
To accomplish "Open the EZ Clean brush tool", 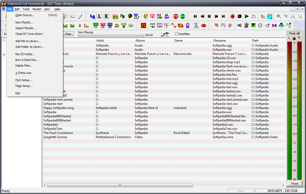I will (x=146, y=16).
